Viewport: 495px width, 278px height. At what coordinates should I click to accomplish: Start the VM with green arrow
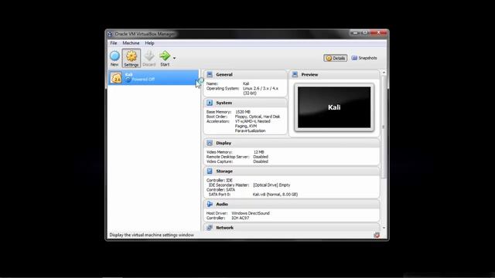(x=165, y=59)
